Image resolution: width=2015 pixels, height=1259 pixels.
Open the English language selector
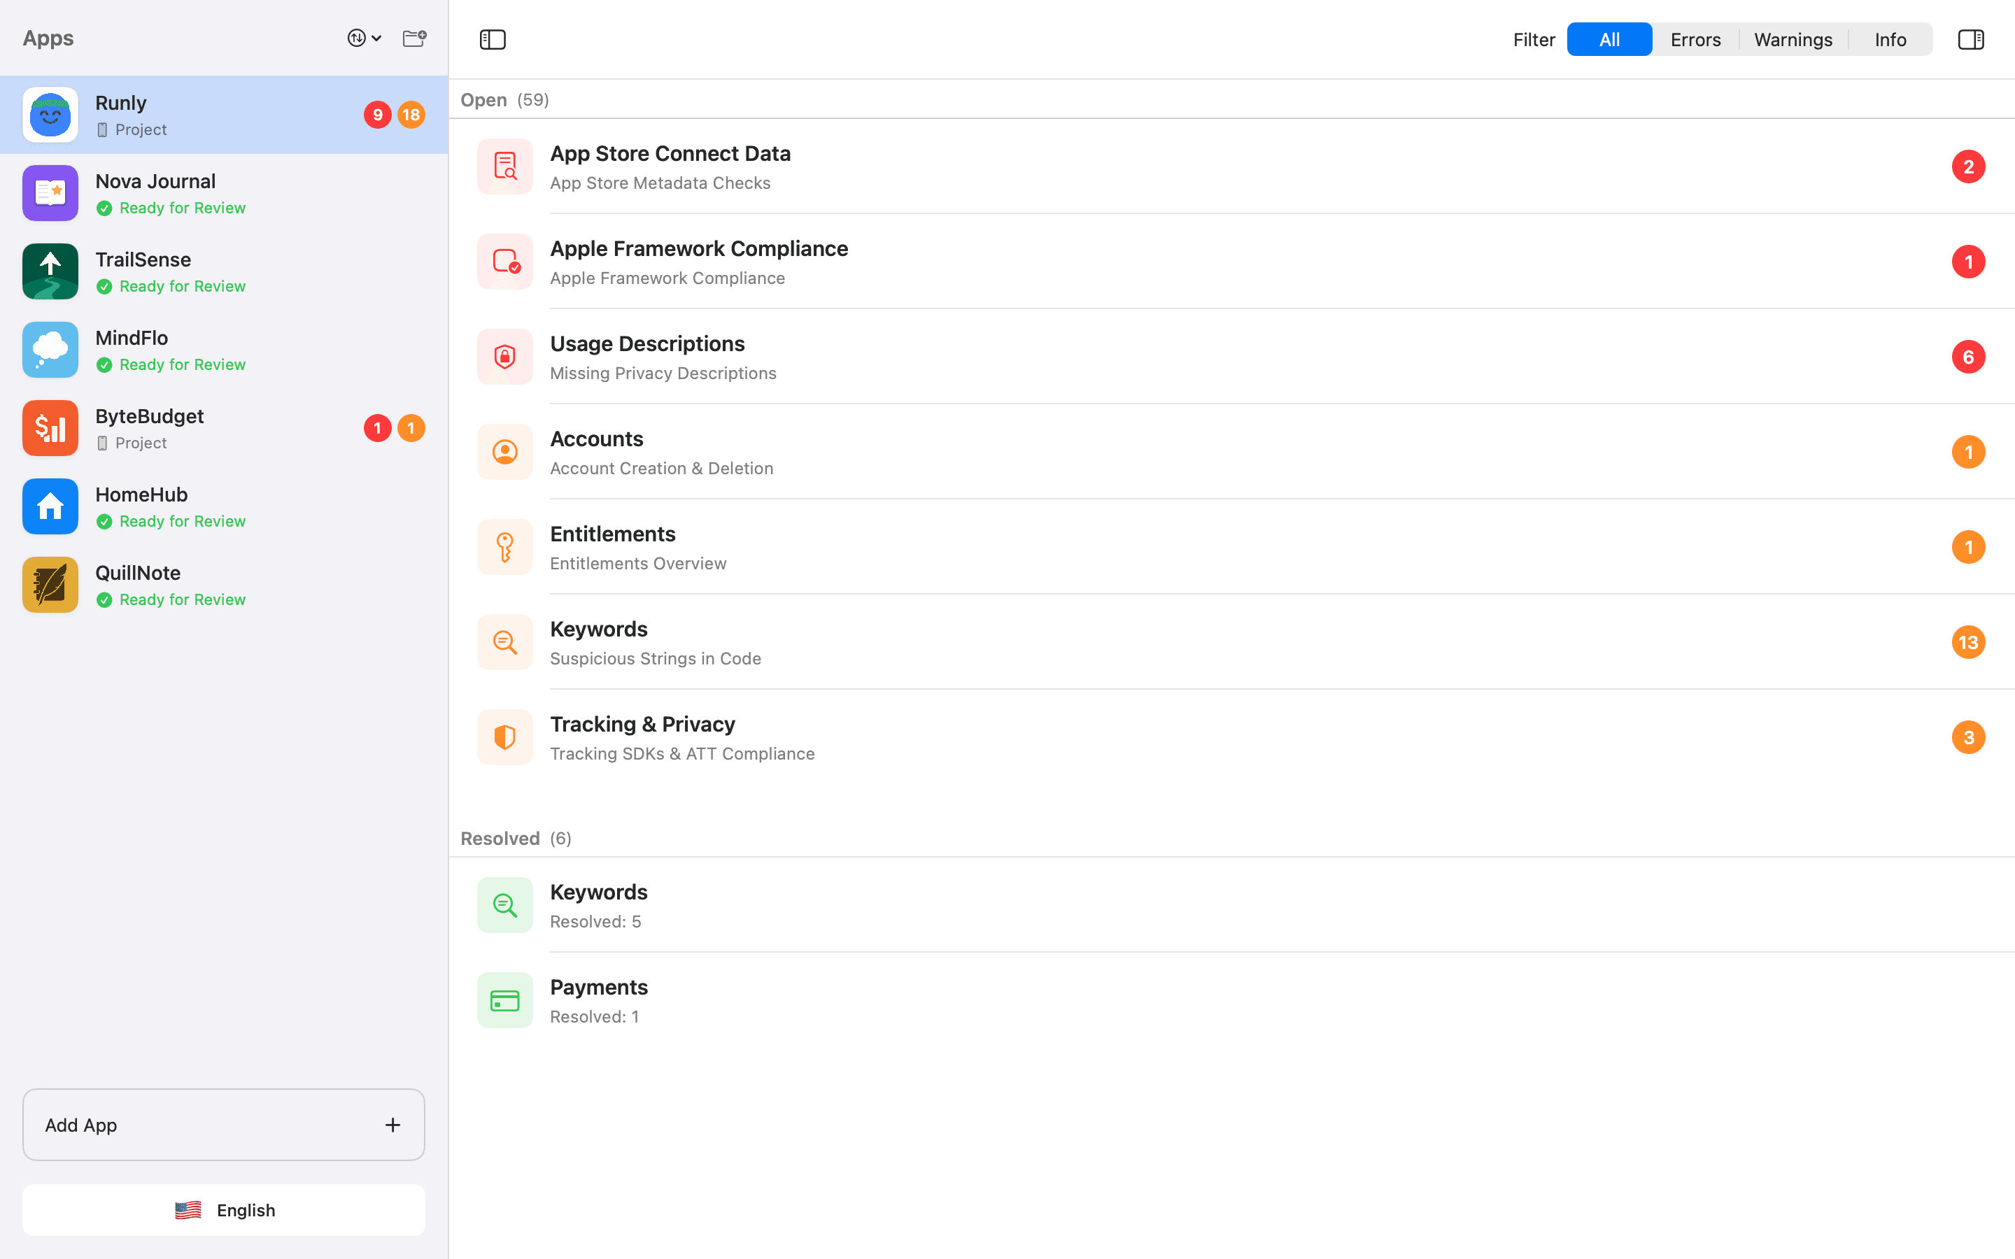point(222,1209)
